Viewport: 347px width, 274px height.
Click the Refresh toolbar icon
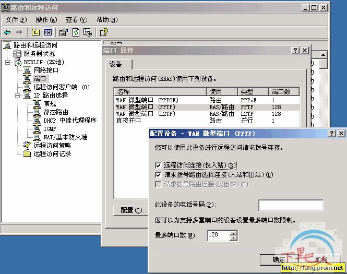point(76,32)
